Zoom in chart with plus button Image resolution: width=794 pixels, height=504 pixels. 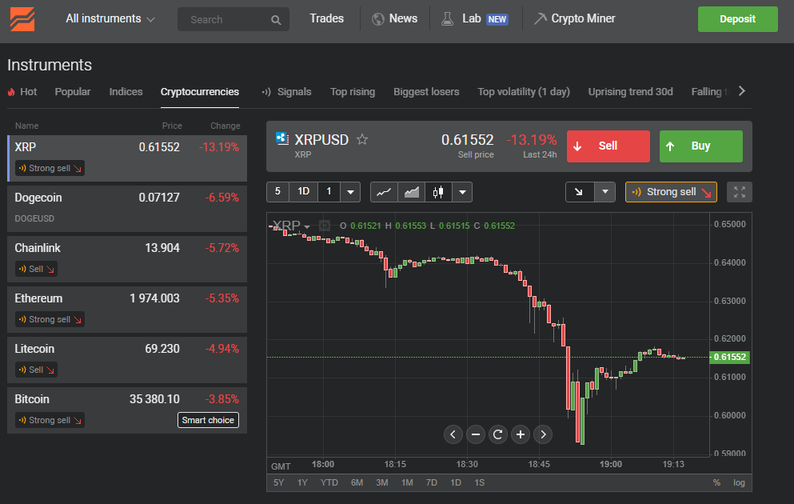point(521,434)
